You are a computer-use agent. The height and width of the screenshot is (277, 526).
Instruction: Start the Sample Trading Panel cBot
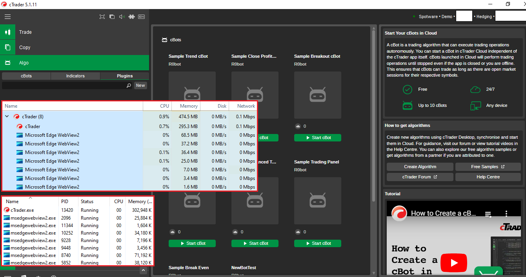click(318, 243)
